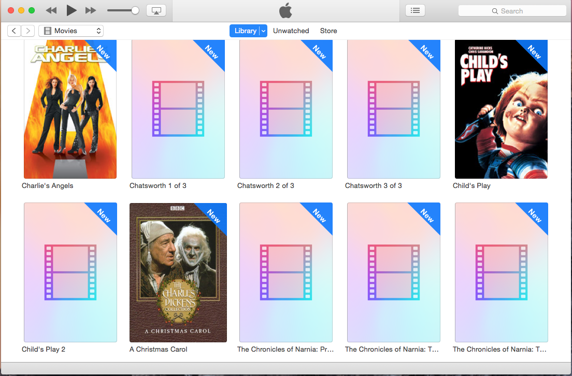Click the Chatsworth 3 of 3 title
This screenshot has width=572, height=376.
tap(373, 185)
